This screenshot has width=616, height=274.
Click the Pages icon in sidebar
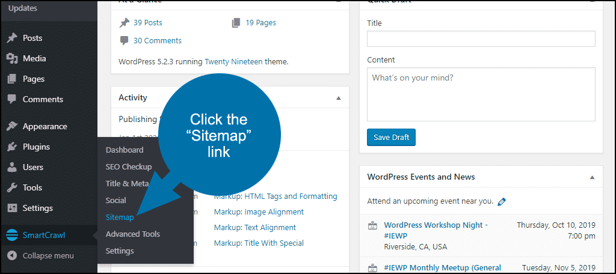(x=12, y=79)
